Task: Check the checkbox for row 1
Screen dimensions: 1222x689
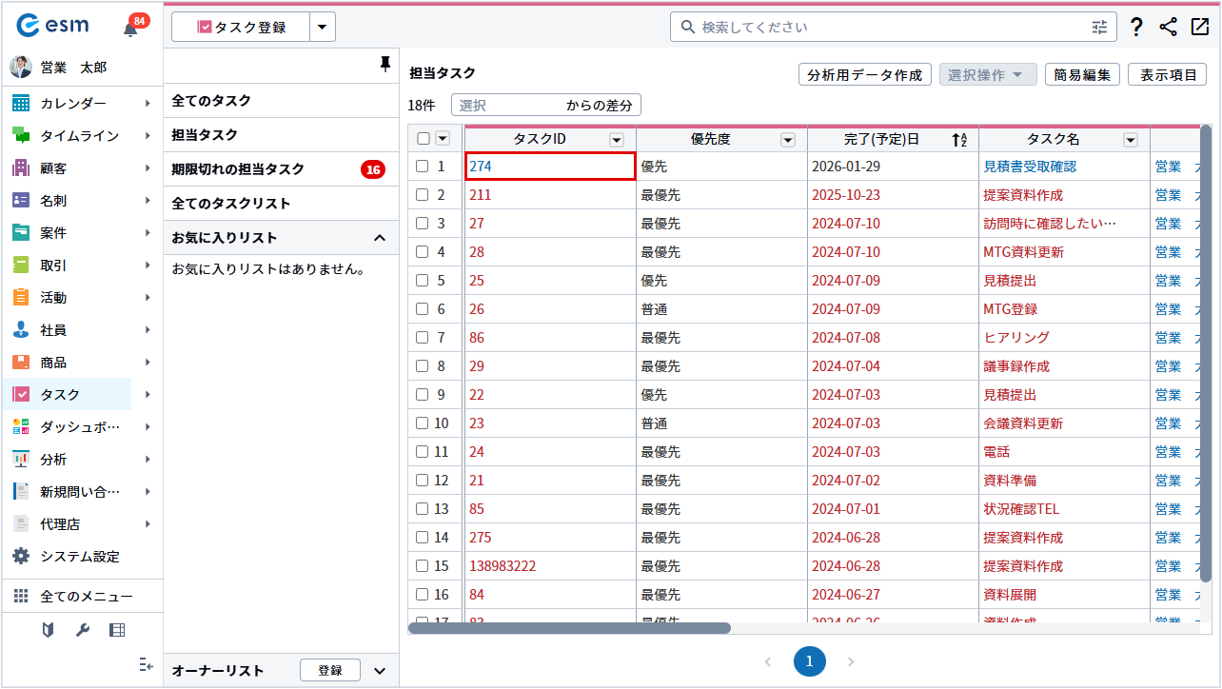Action: [x=424, y=167]
